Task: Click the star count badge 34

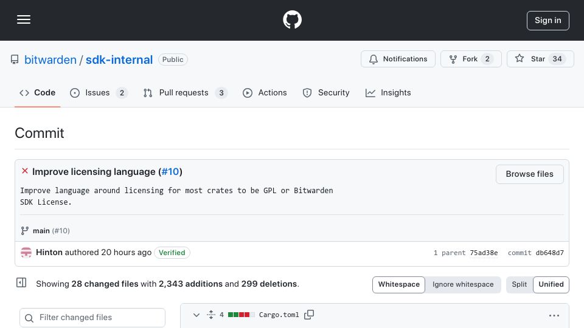Action: coord(557,59)
